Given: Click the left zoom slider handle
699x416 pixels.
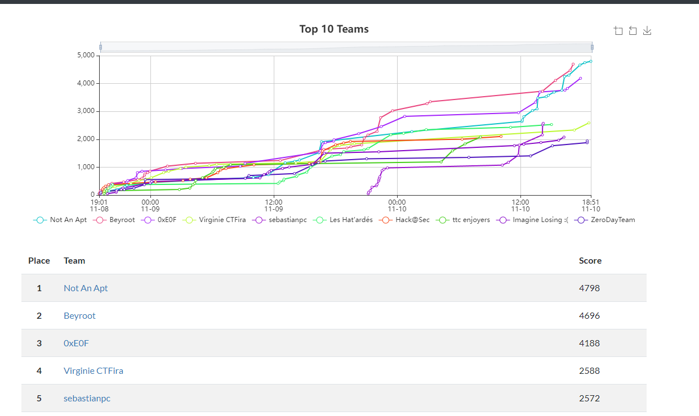Looking at the screenshot, I should point(100,47).
